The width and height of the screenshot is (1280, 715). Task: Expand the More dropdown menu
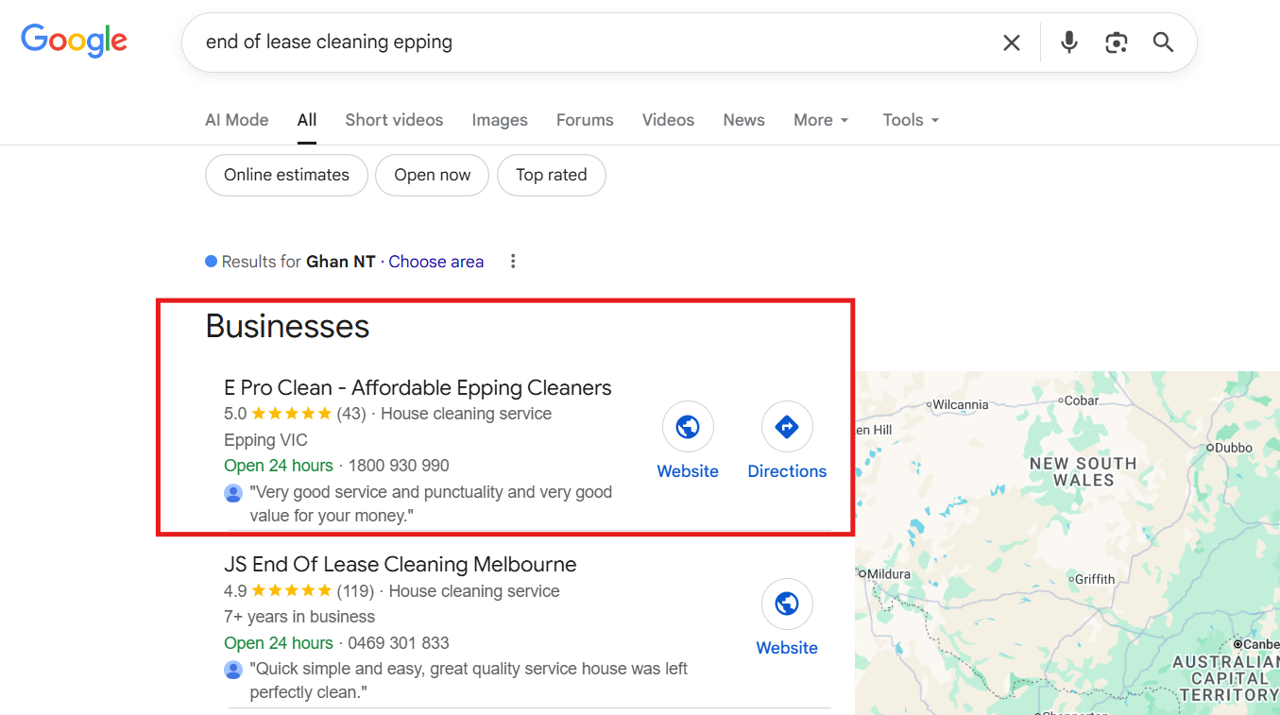(821, 120)
